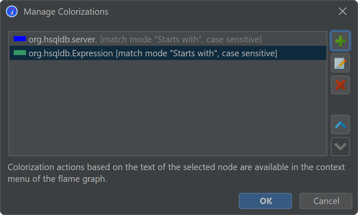Image resolution: width=358 pixels, height=215 pixels.
Task: Edit the selected colorization with pencil icon
Action: (x=340, y=63)
